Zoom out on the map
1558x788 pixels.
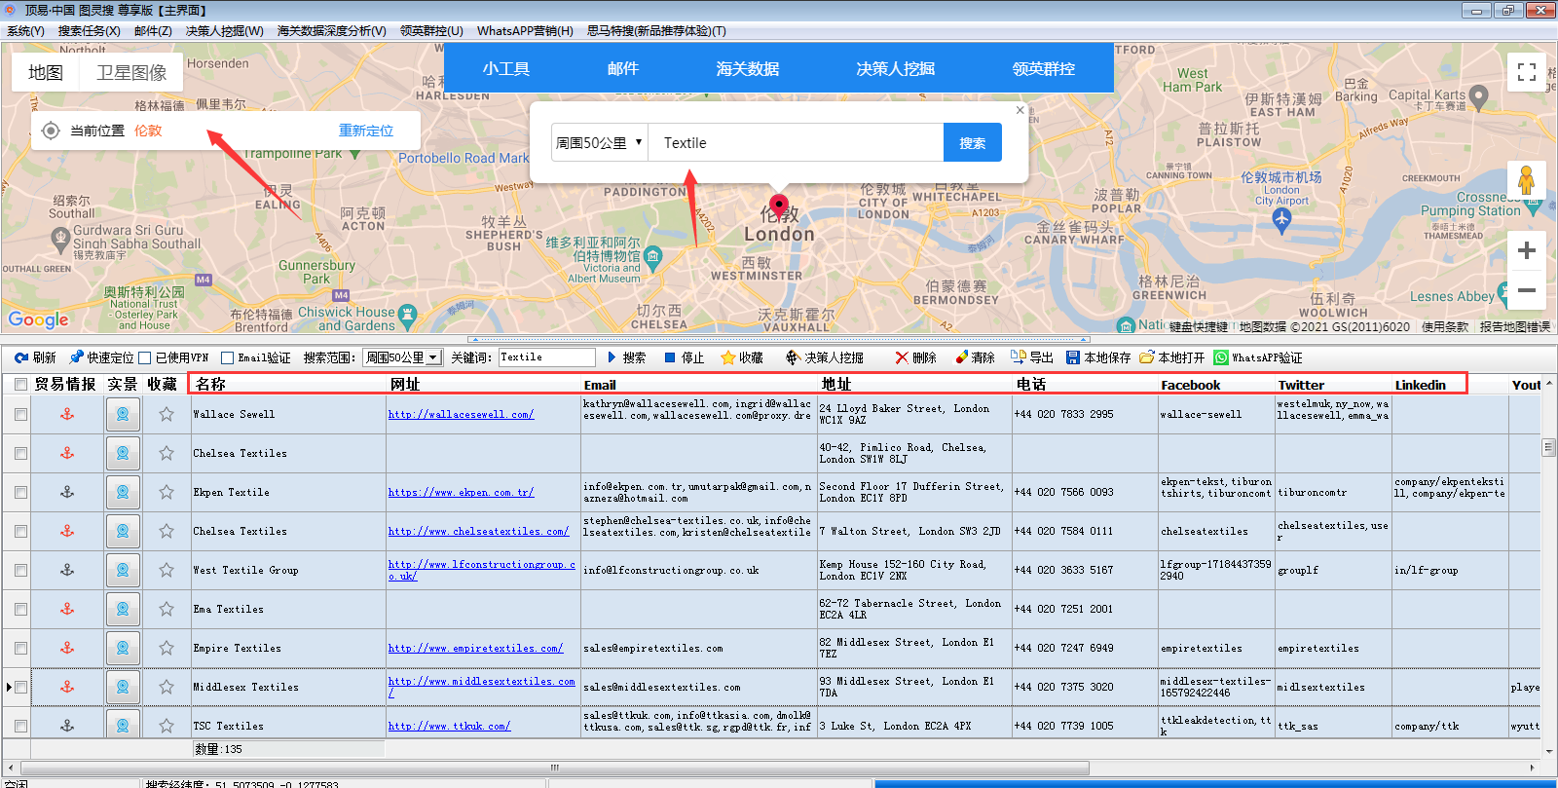point(1527,290)
